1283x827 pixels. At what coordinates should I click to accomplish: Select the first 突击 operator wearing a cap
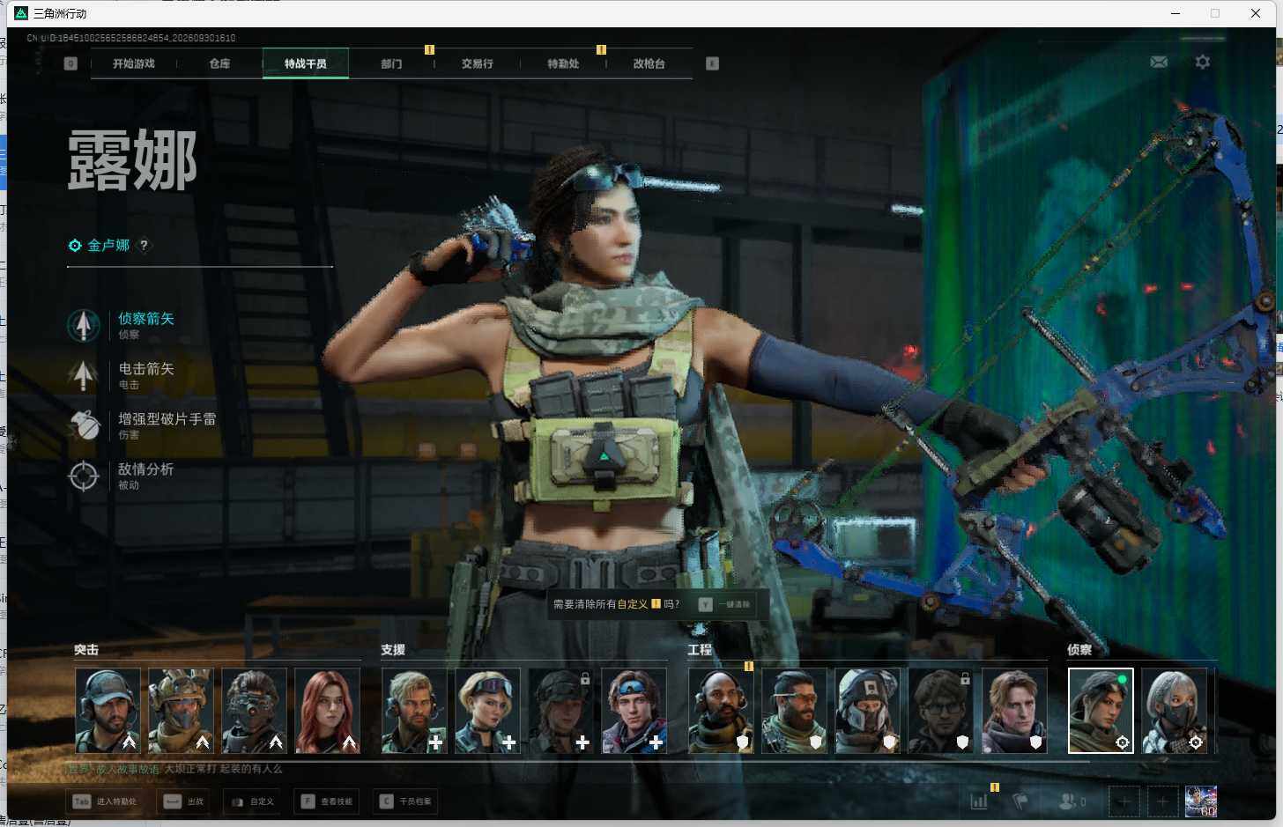108,711
